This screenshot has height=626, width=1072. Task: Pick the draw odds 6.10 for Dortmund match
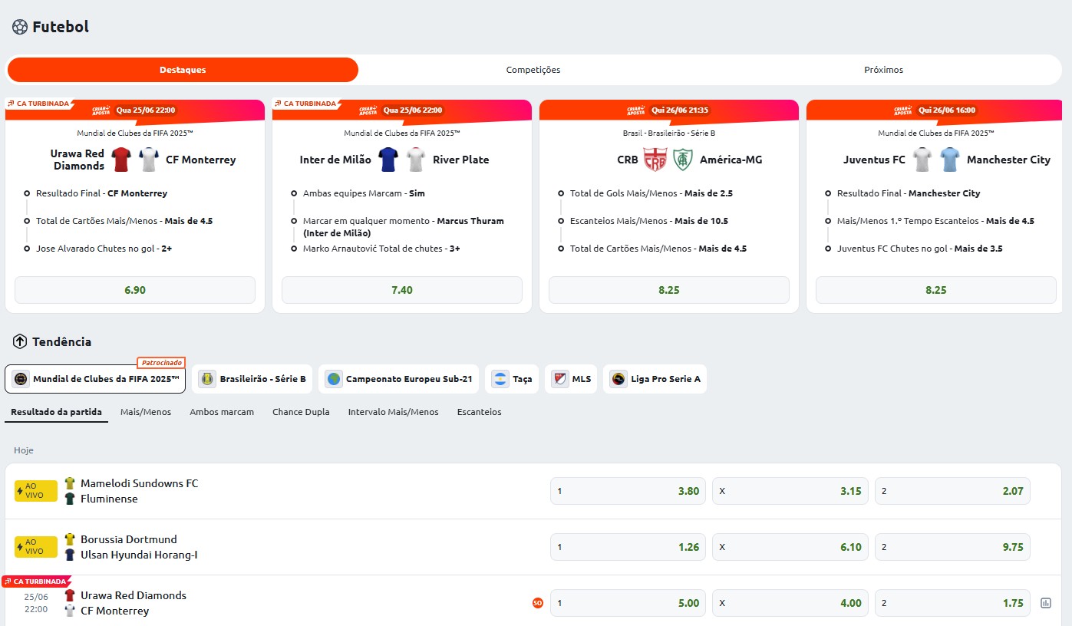[x=790, y=547]
